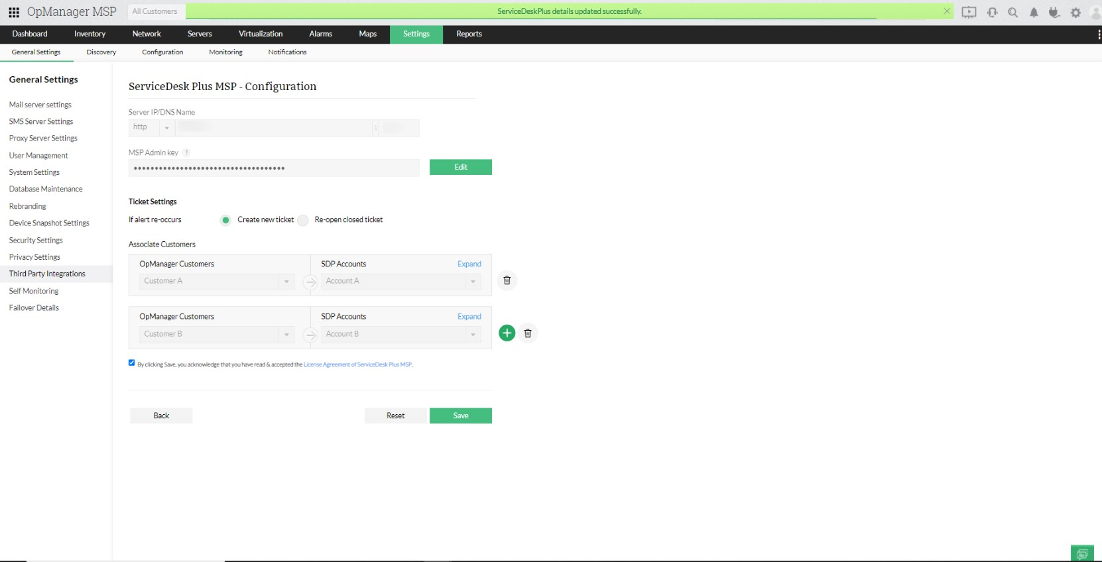Click the server IP/DNS name field
This screenshot has width=1102, height=562.
click(274, 127)
